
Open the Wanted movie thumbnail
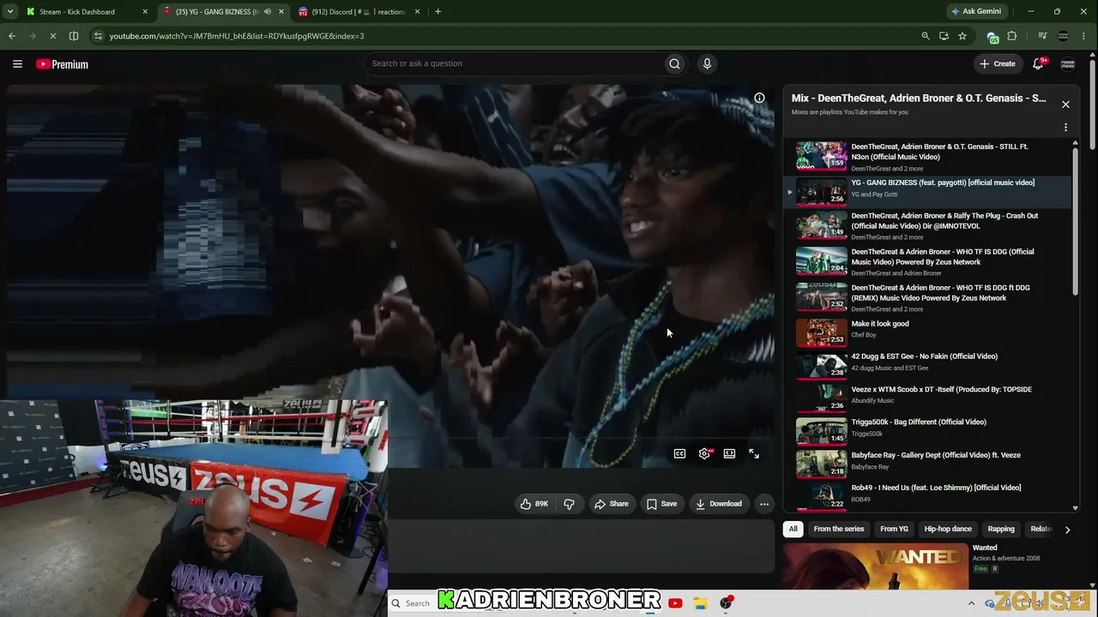(875, 566)
